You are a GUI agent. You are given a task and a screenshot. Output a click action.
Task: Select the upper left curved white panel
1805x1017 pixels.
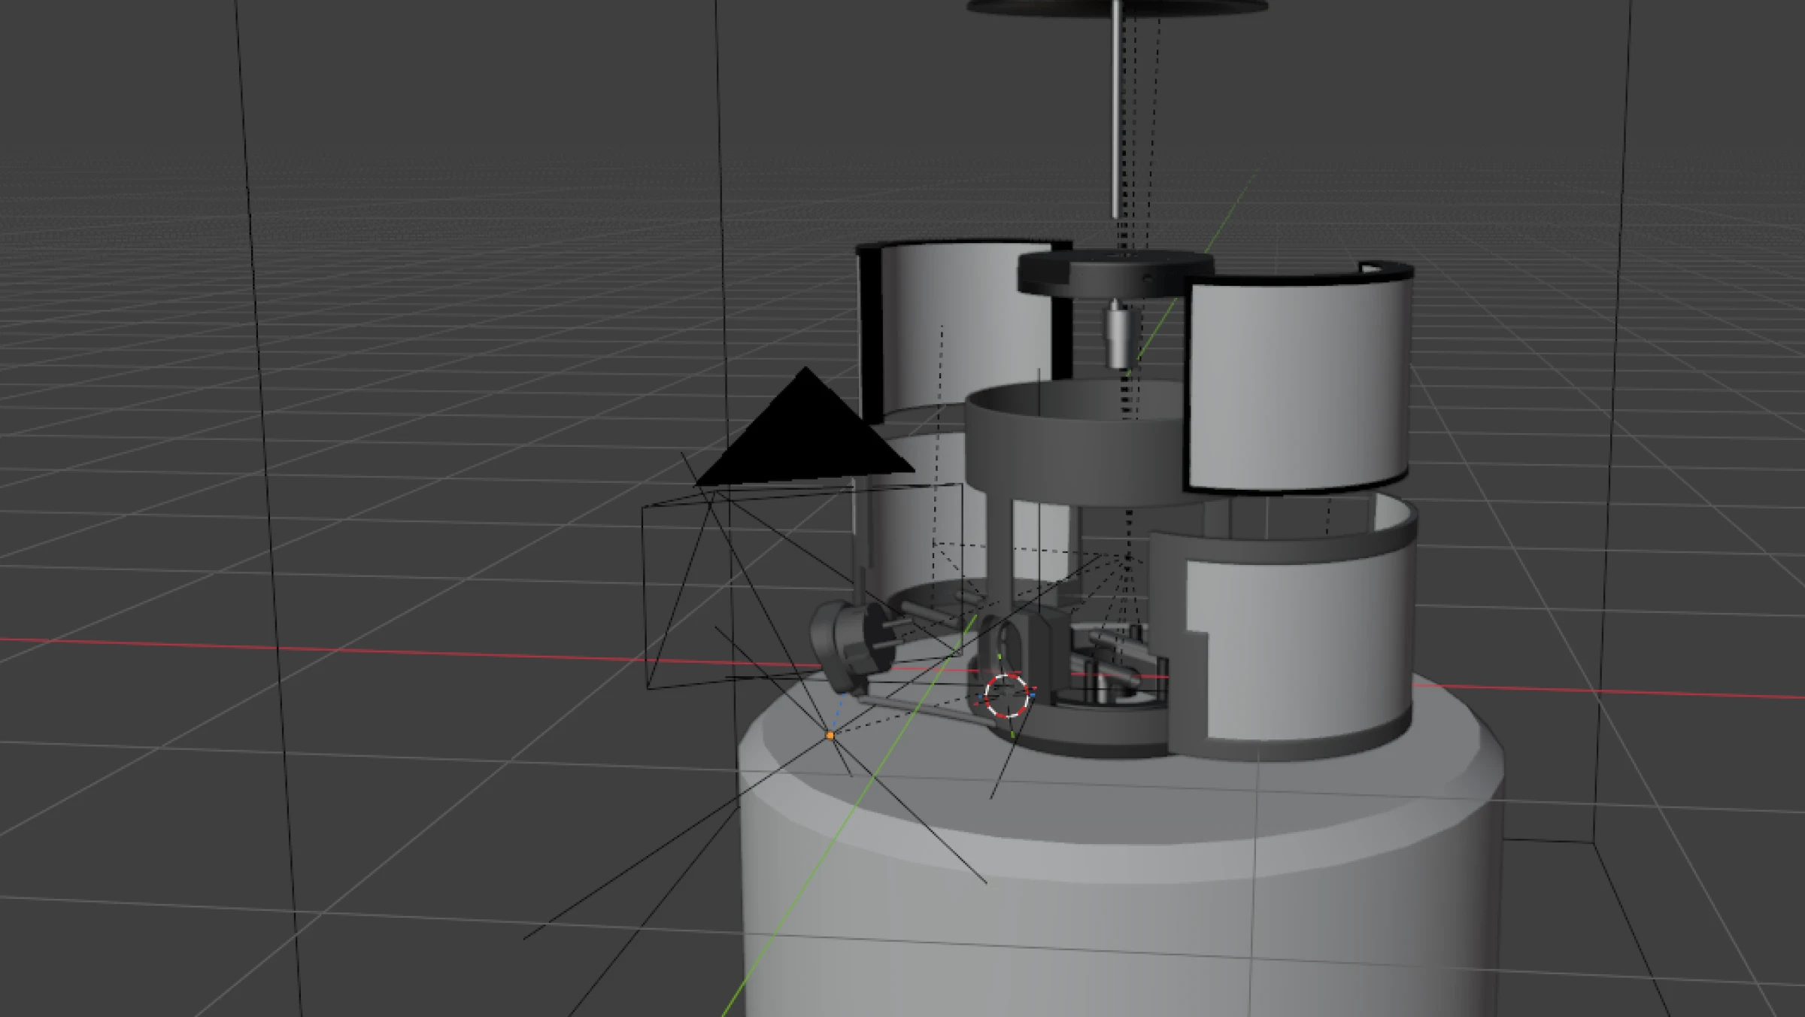(x=966, y=331)
